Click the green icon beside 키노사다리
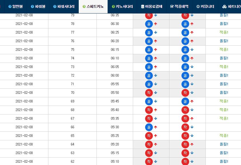The width and height of the screenshot is (241, 165). [113, 7]
